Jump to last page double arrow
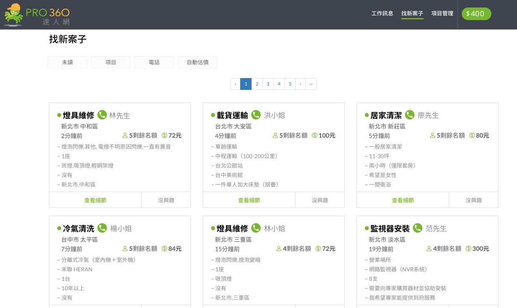This screenshot has width=517, height=308. pyautogui.click(x=311, y=84)
